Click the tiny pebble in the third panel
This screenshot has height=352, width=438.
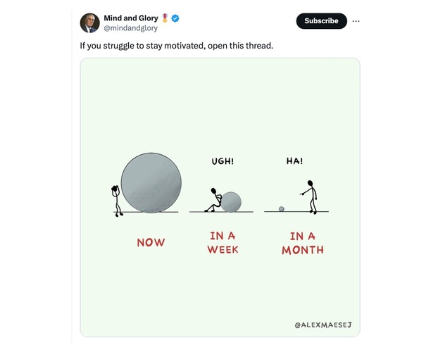281,209
